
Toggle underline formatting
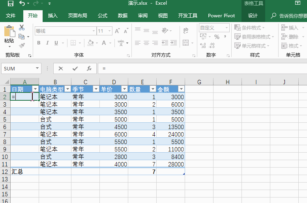click(56, 43)
